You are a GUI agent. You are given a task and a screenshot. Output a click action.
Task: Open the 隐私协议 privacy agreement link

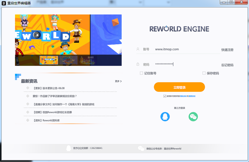pyautogui.click(x=183, y=96)
